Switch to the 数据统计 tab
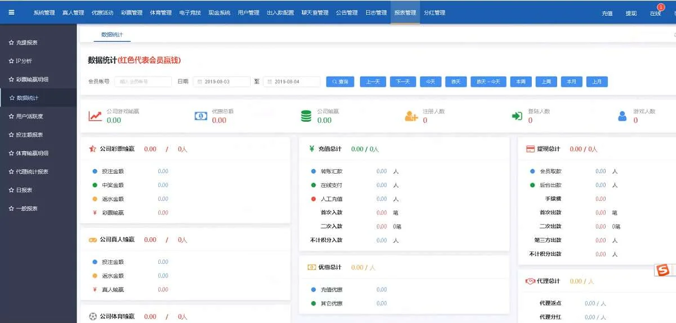This screenshot has width=676, height=323. (x=112, y=35)
